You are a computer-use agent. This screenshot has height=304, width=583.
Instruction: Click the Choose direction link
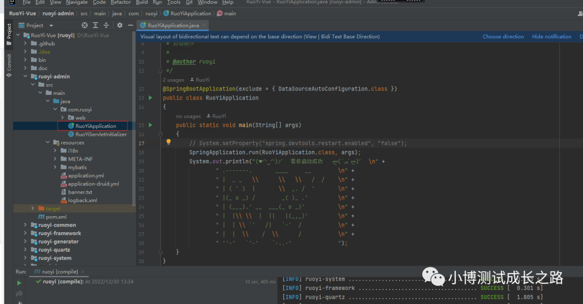pyautogui.click(x=503, y=37)
